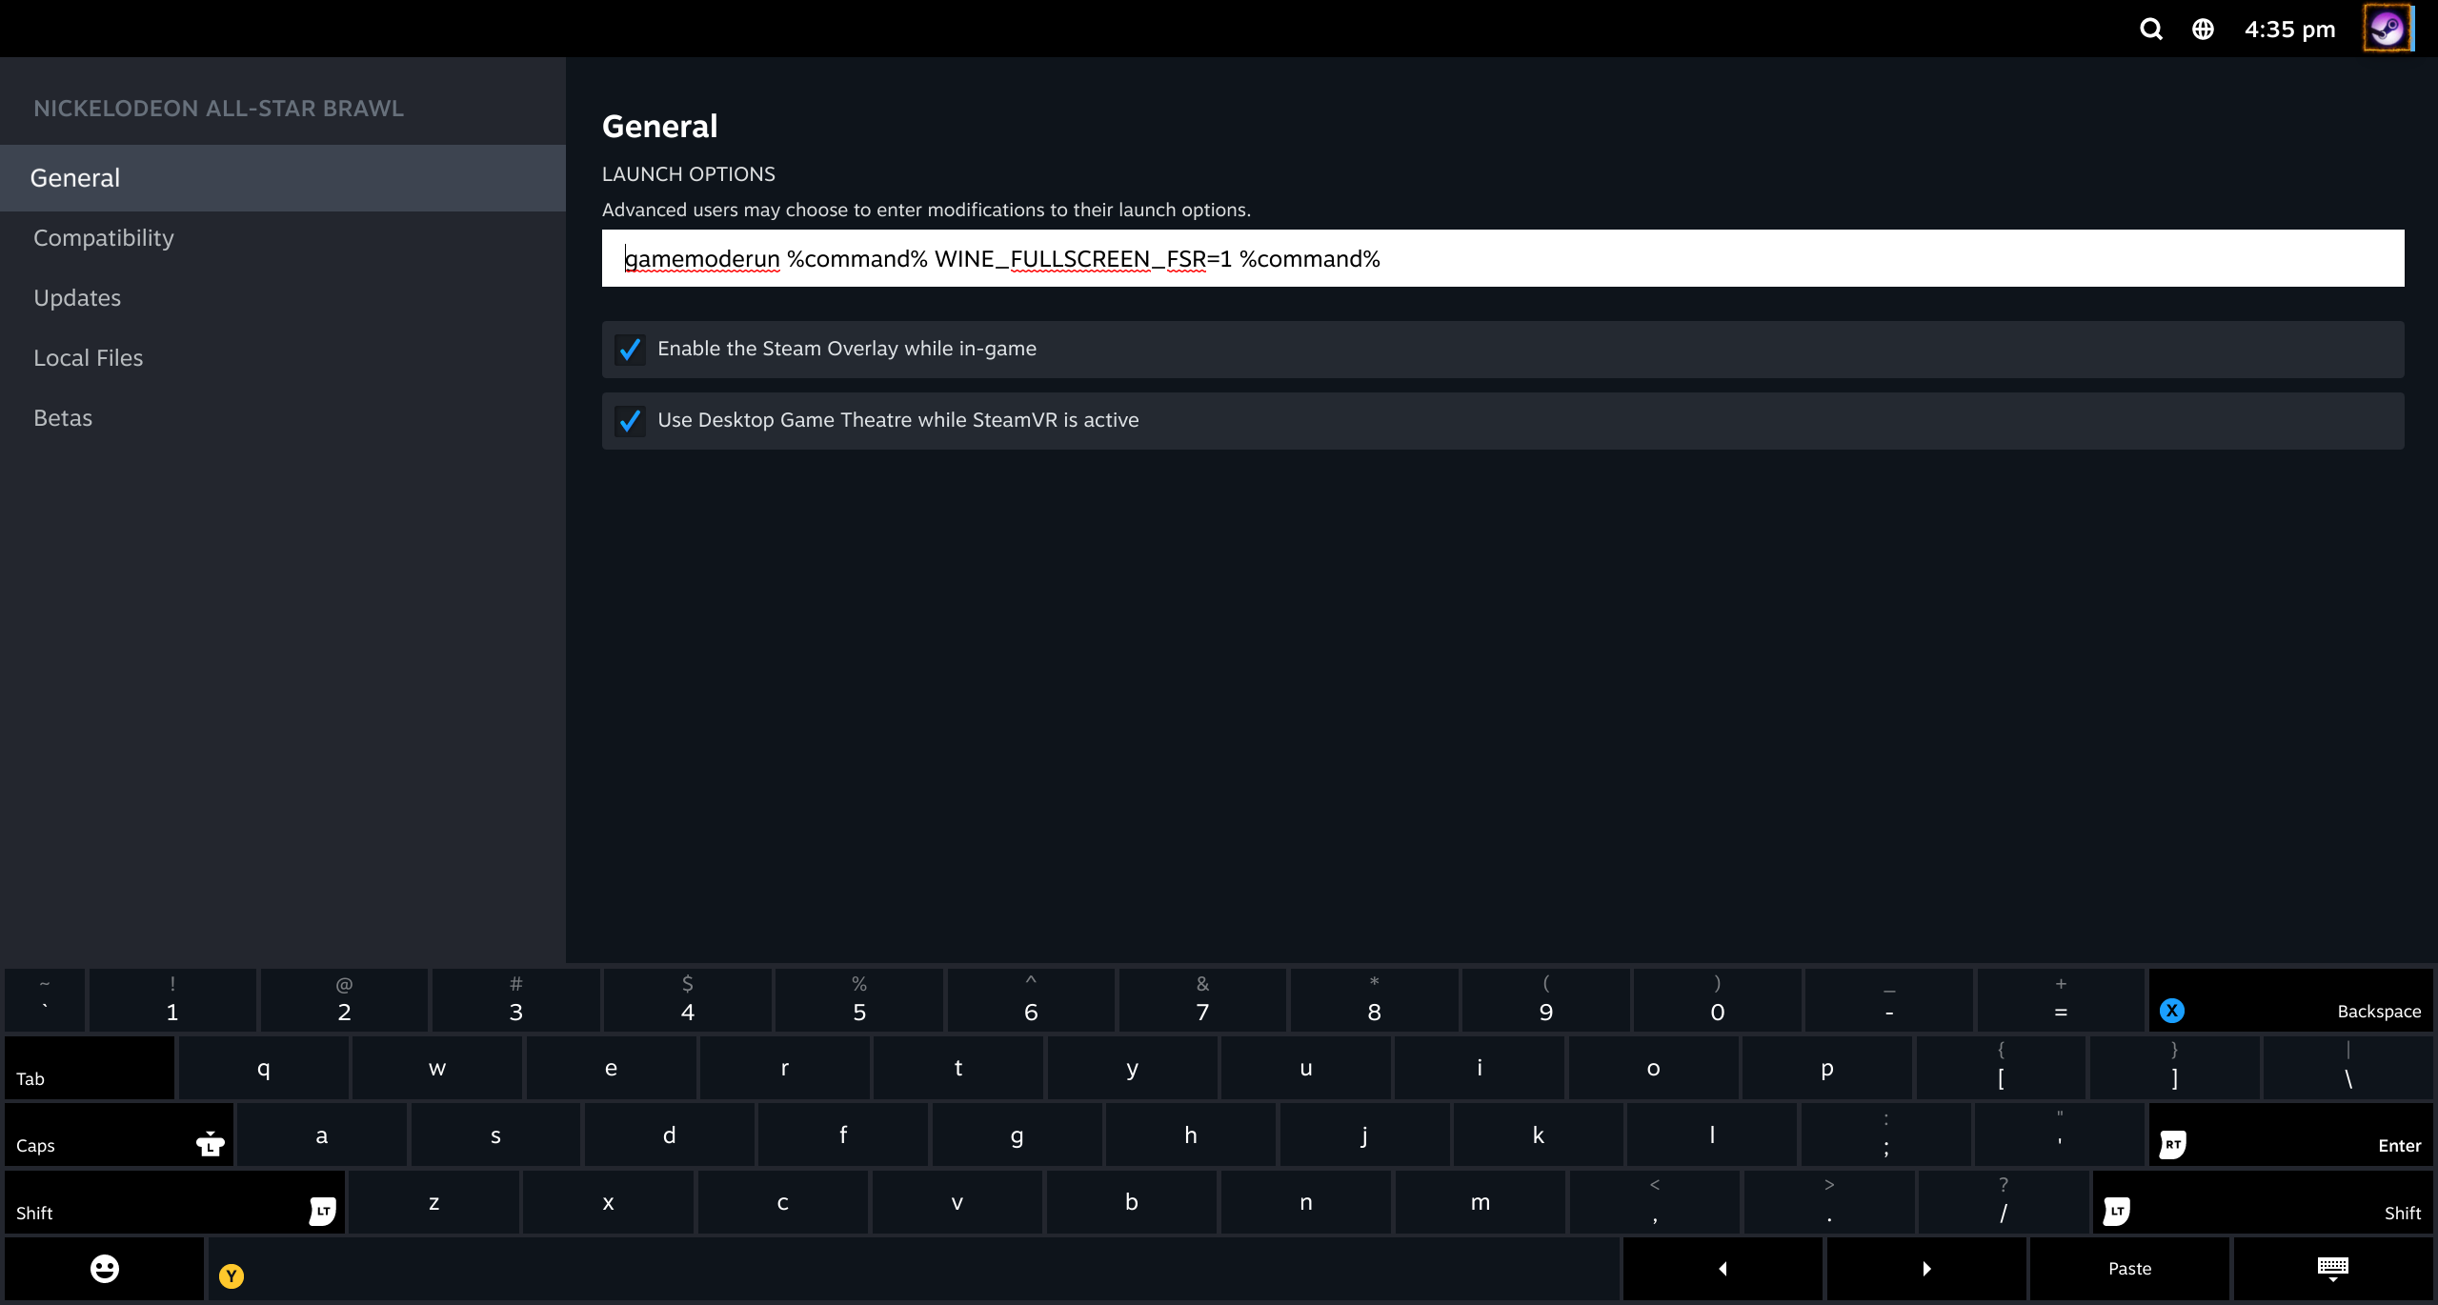Tap the slash question mark key
The image size is (2438, 1305).
2003,1202
